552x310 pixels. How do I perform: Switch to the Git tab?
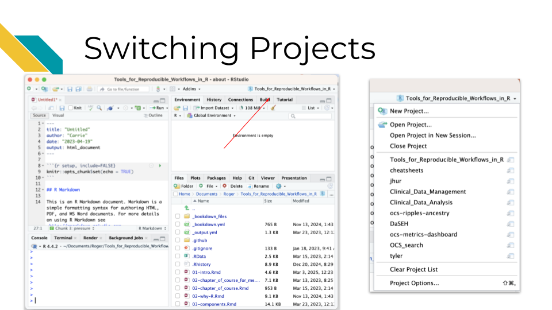point(251,178)
